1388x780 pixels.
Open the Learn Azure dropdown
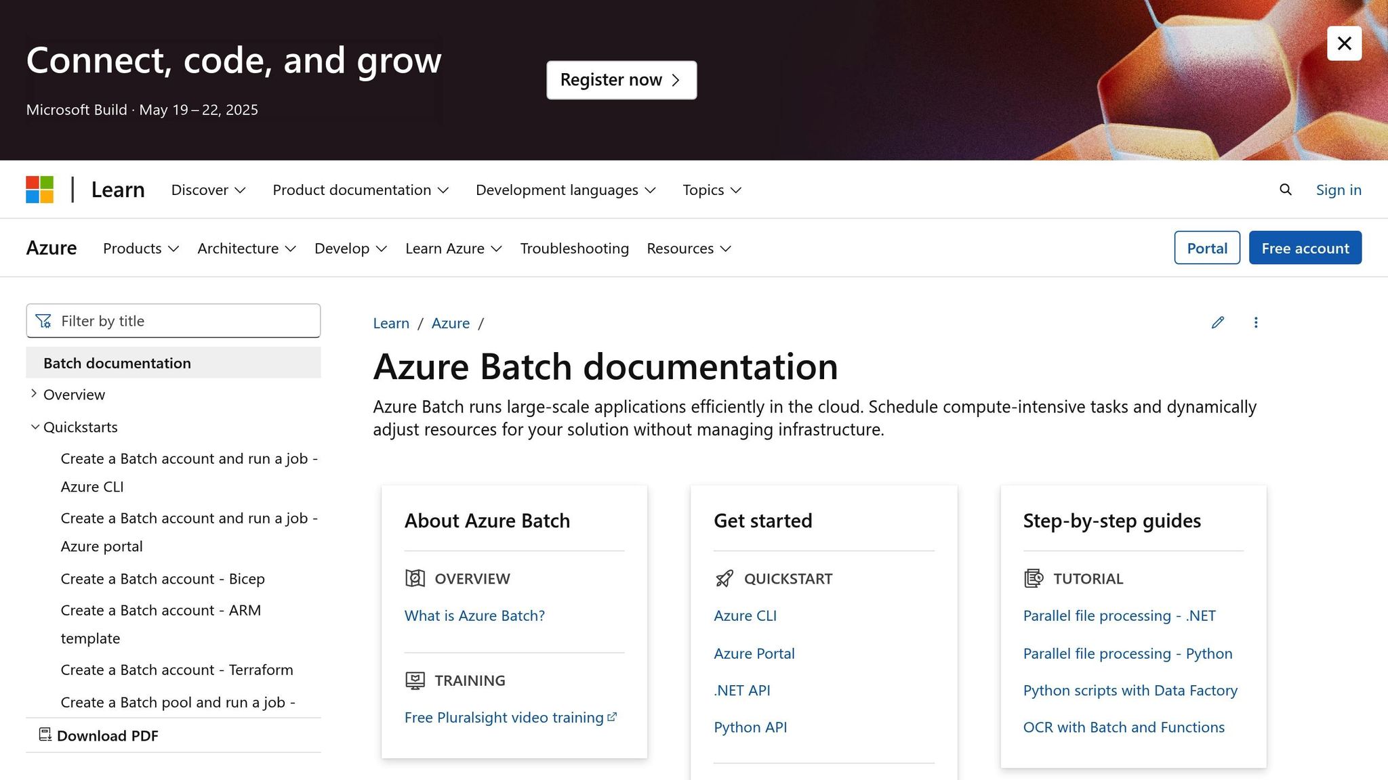click(x=453, y=248)
